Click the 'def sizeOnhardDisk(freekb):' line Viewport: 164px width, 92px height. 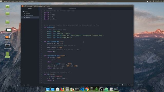click(55, 56)
